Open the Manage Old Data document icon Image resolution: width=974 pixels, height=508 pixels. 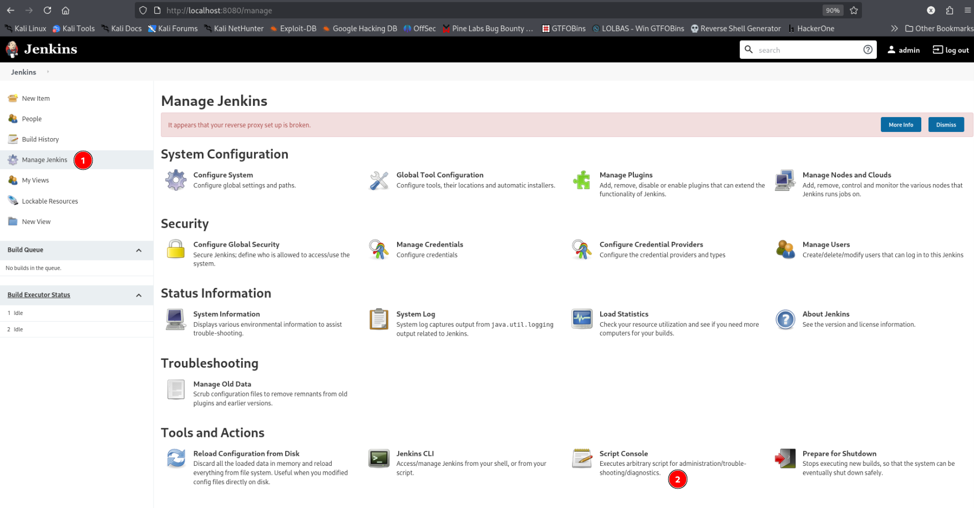(x=176, y=389)
